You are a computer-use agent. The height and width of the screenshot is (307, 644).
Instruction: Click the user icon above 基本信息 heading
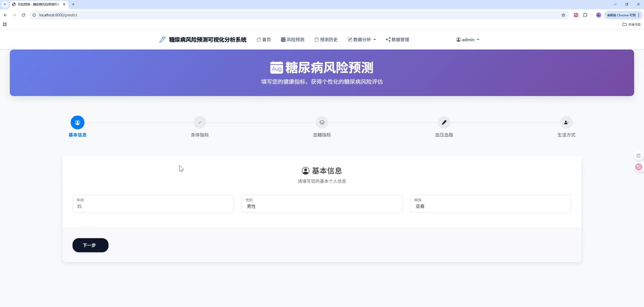click(x=305, y=170)
